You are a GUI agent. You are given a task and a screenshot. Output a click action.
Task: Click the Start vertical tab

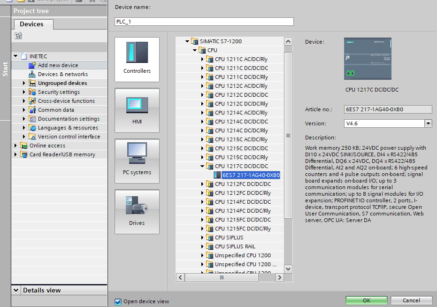[x=5, y=69]
